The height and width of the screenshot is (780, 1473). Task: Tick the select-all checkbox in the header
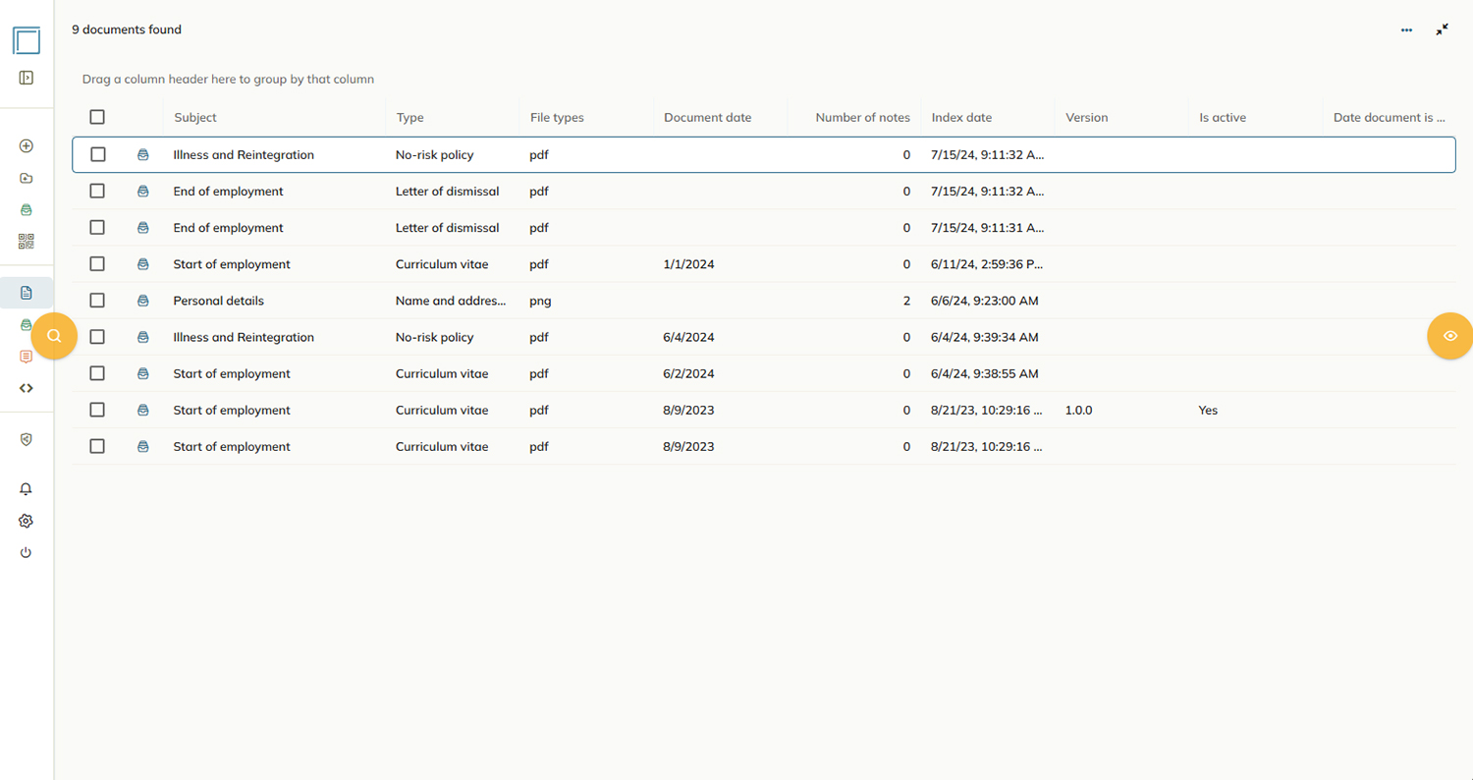[x=97, y=117]
